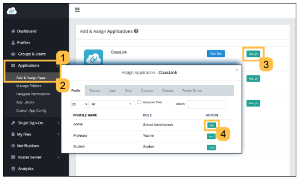Click the second Assign button
Screen dimensions: 299x179
(253, 78)
